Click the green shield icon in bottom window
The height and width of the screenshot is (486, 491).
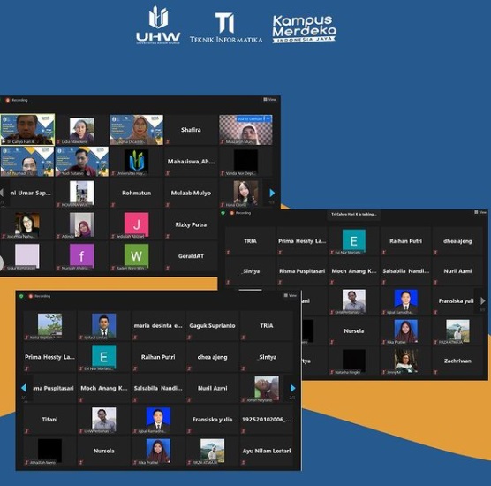click(21, 296)
